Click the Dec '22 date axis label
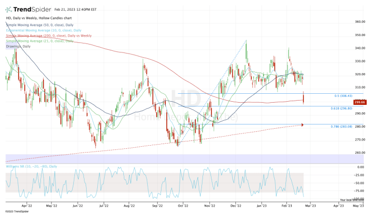Viewport: 372px width, 214px height. [236, 206]
